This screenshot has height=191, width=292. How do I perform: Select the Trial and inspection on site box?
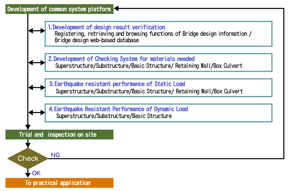tap(59, 135)
